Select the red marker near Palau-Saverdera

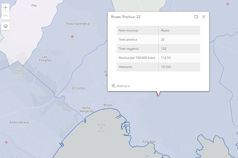coord(72,37)
